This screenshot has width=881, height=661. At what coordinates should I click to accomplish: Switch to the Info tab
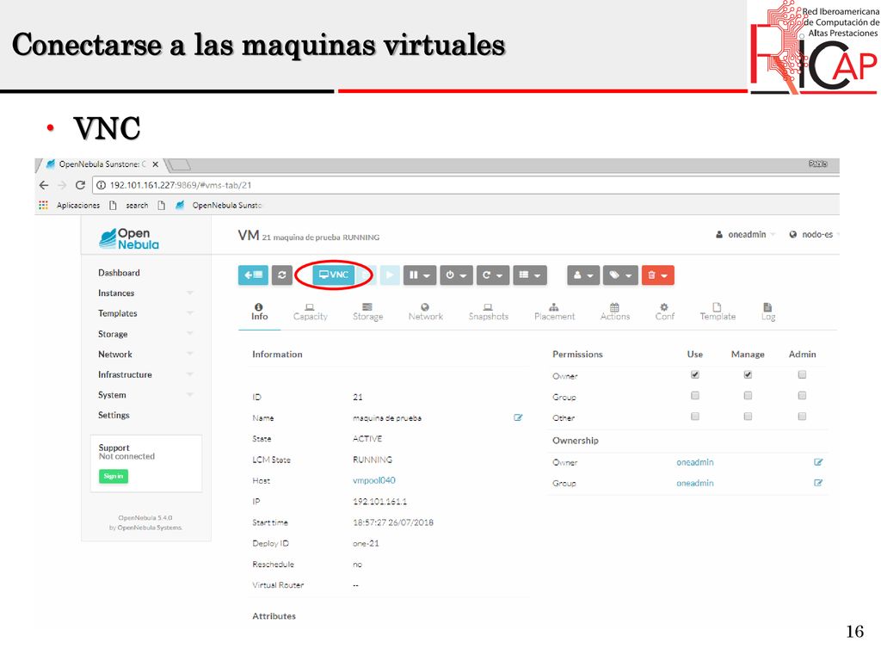[259, 312]
